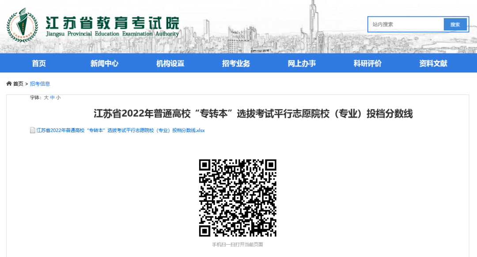Open the 网上办事 menu item
477x257 pixels.
[x=302, y=63]
